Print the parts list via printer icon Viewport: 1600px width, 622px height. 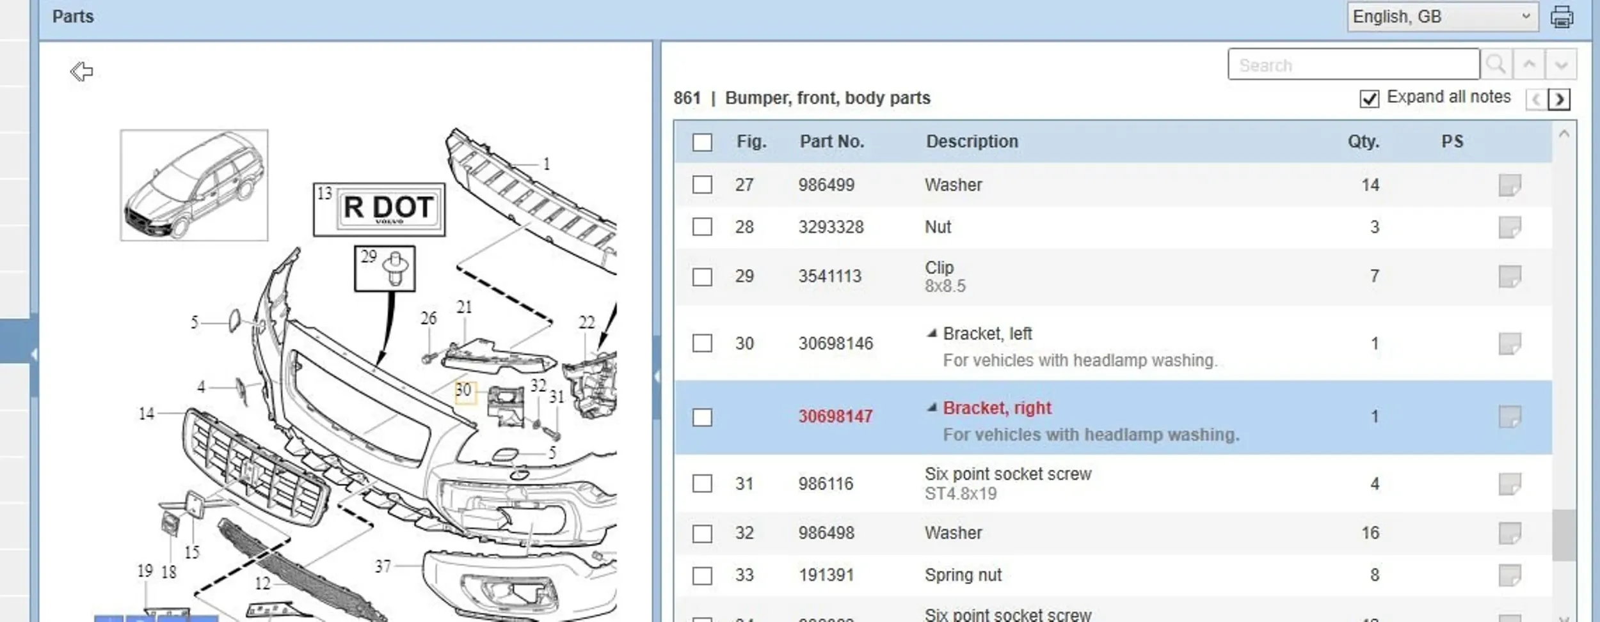[1562, 17]
